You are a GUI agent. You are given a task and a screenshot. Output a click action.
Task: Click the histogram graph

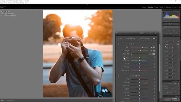coord(171,15)
